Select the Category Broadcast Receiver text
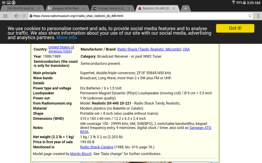 (121, 56)
